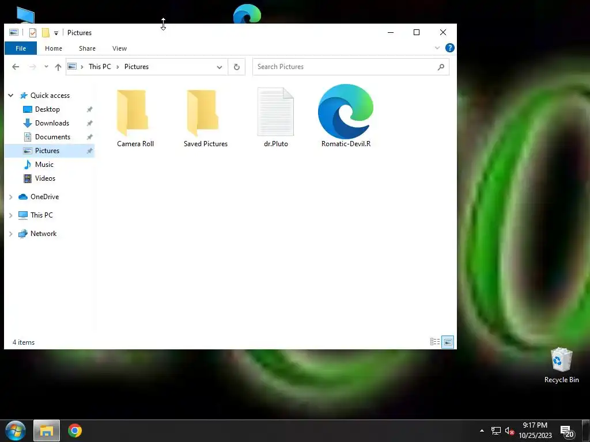Show hidden tray icons
The image size is (590, 442).
(482, 430)
